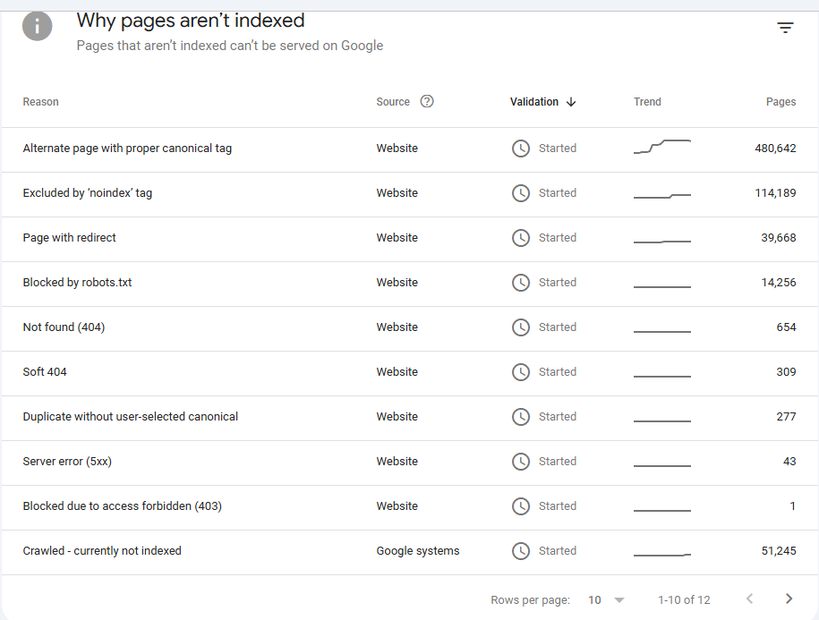Screen dimensions: 819x620
Task: Click the Alternate page trend sparkline
Action: pos(662,147)
